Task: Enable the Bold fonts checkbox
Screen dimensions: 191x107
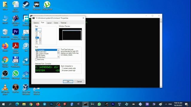Action: [x=36, y=59]
